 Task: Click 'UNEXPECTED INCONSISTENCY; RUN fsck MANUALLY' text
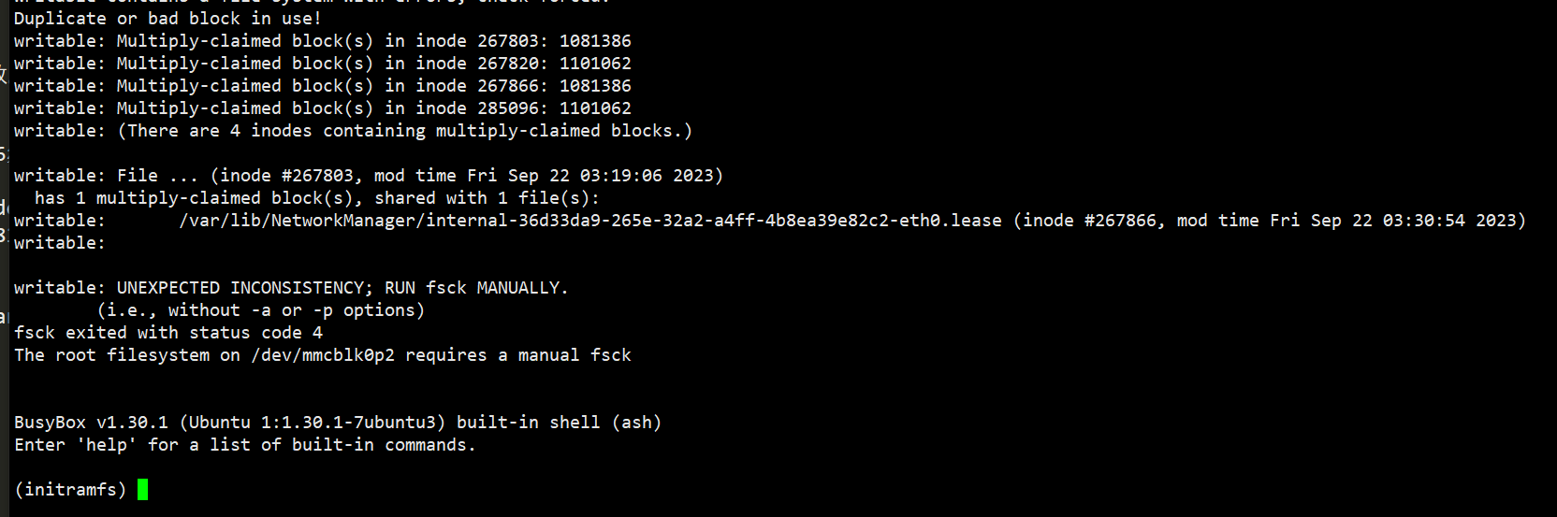[342, 288]
